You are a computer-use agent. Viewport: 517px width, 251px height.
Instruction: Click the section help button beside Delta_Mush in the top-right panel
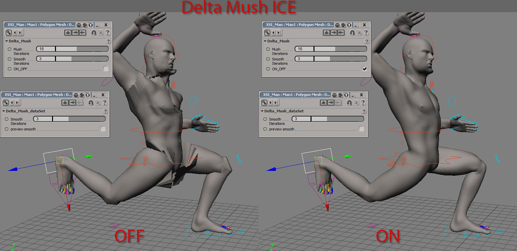coord(367,41)
